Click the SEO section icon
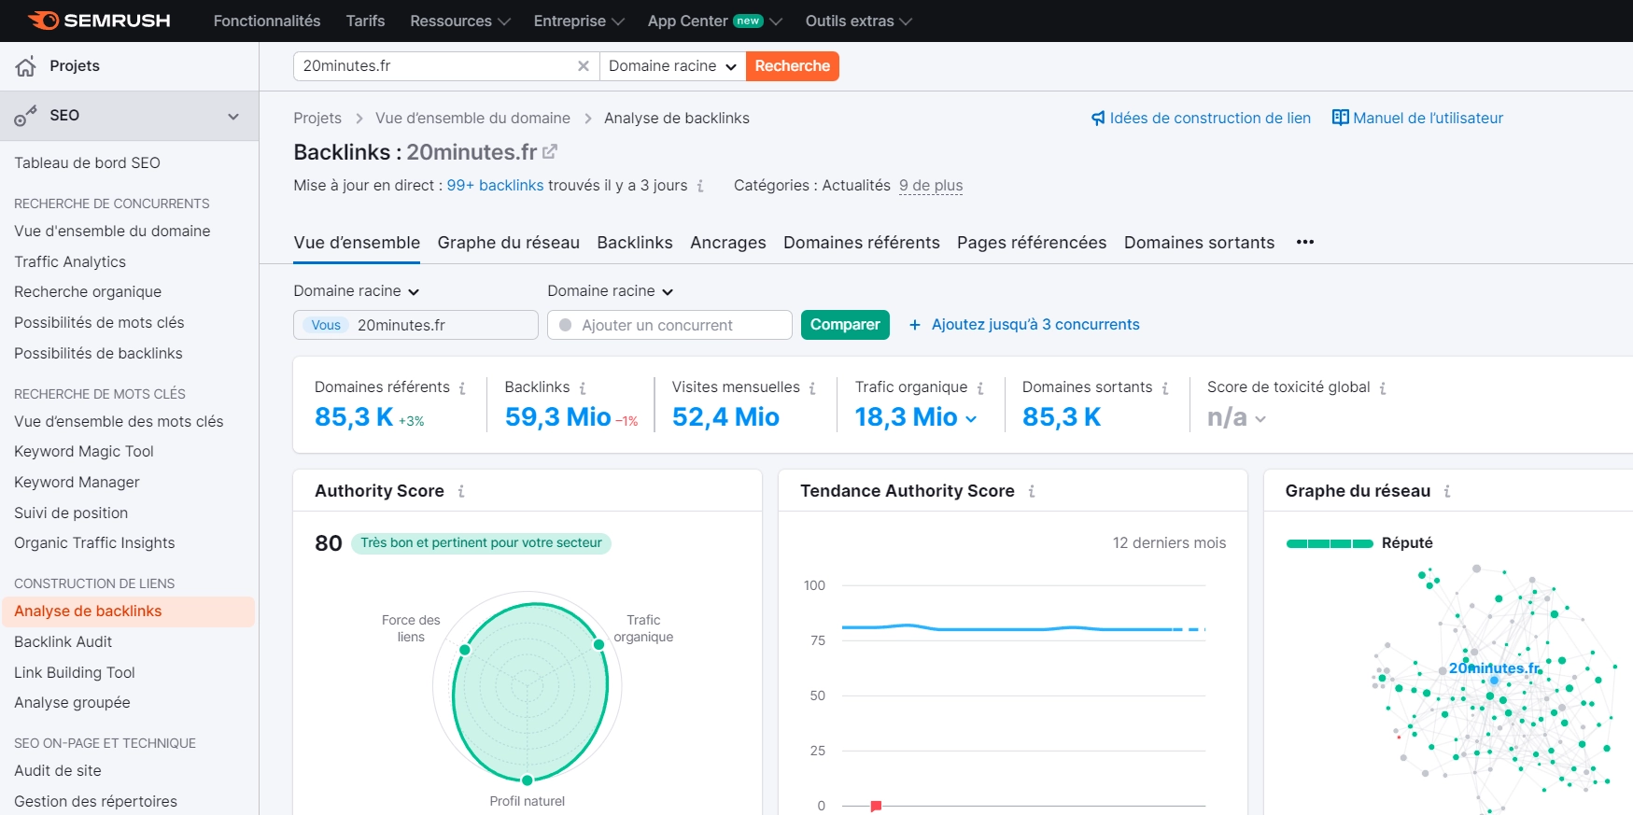Screen dimensions: 1633x815 (x=26, y=116)
